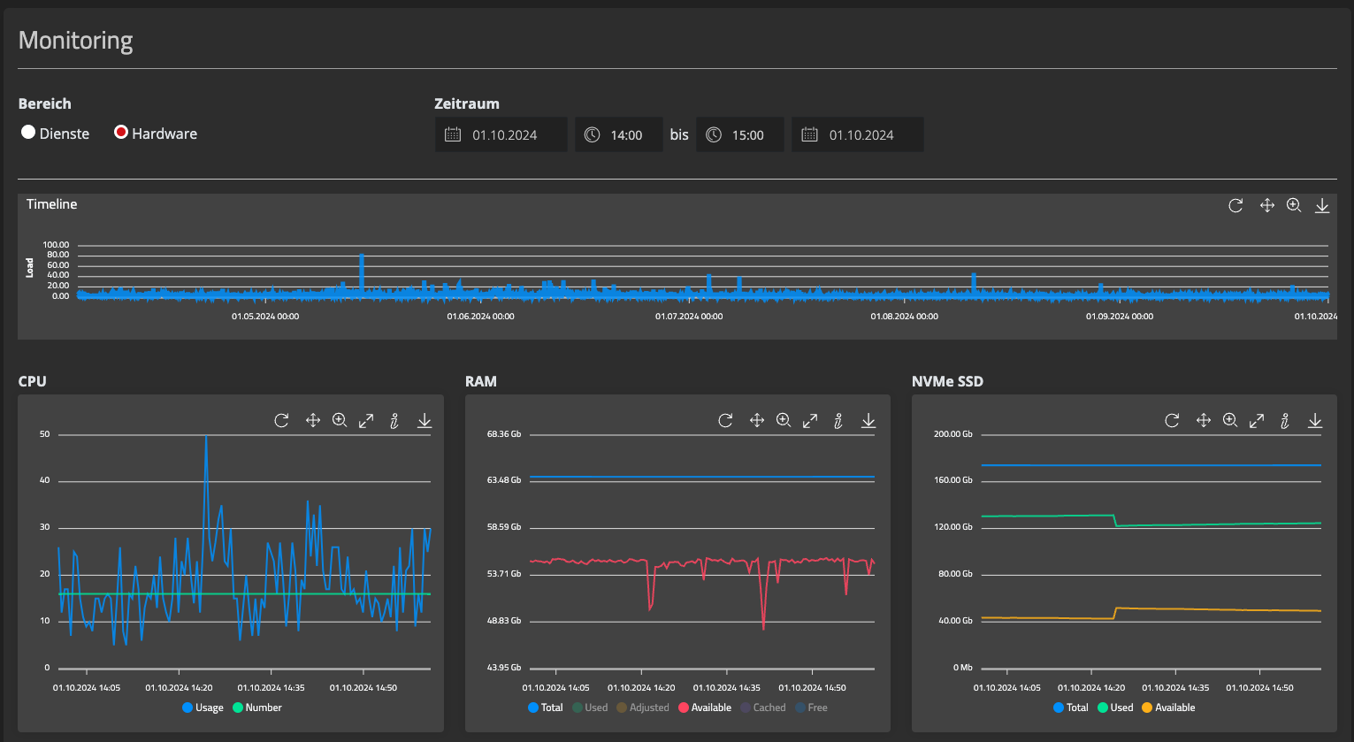The width and height of the screenshot is (1354, 742).
Task: Open end date picker next to 15:00
Action: click(x=858, y=134)
